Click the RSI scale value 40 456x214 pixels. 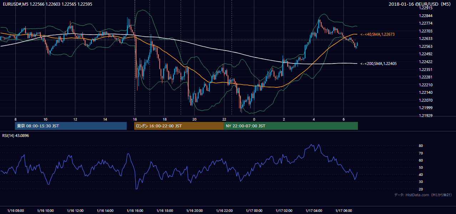click(421, 175)
